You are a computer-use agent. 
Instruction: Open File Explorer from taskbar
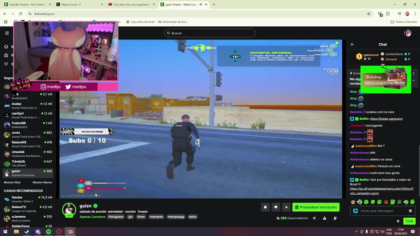click(16, 232)
